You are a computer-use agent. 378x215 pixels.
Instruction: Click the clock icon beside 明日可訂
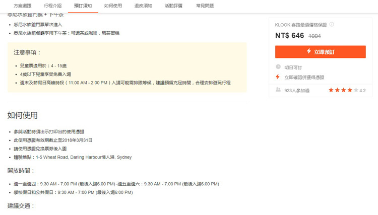point(278,66)
